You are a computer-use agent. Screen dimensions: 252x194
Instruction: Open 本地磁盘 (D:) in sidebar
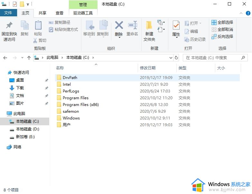click(x=24, y=129)
